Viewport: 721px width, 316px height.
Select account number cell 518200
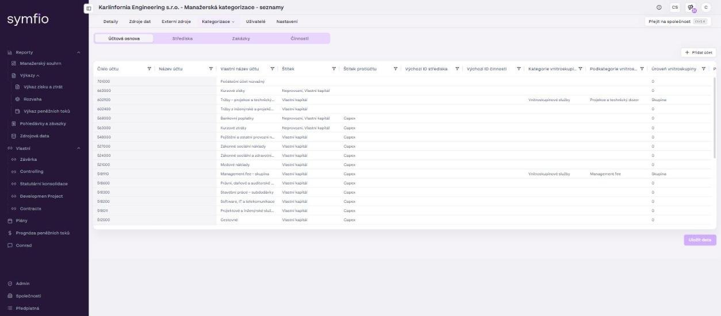tap(104, 202)
